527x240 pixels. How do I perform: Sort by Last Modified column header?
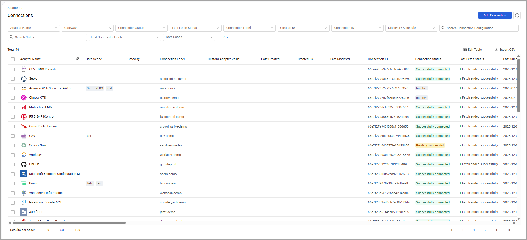pos(340,59)
